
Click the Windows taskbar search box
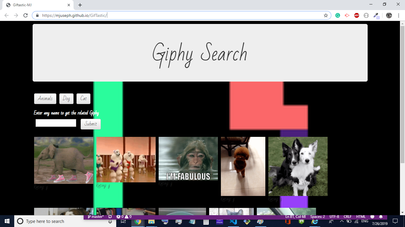tap(65, 221)
